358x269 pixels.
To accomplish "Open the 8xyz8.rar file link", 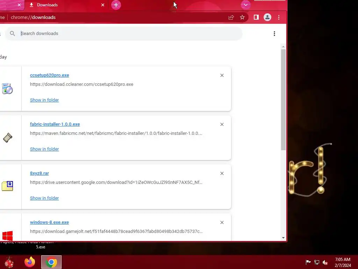I will [x=40, y=173].
